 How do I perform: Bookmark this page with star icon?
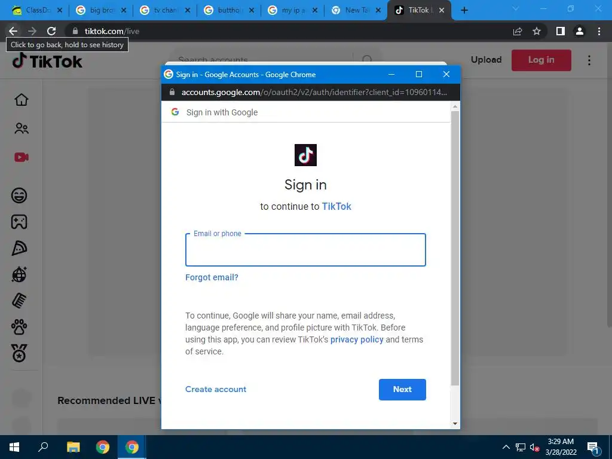click(537, 31)
